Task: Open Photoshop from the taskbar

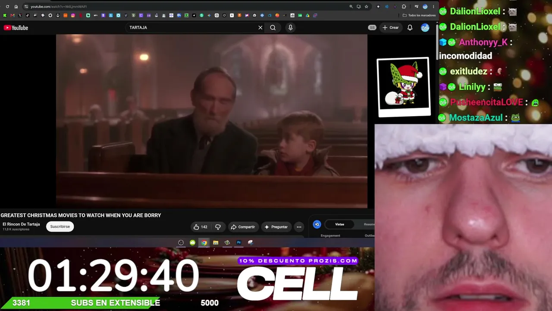Action: coord(239,243)
